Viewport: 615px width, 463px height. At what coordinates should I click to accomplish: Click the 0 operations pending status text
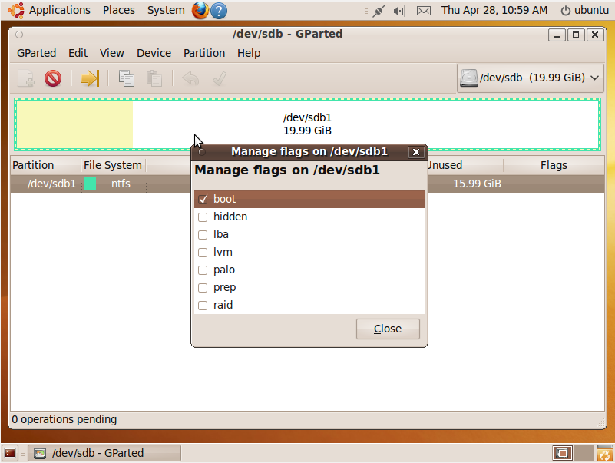(64, 419)
